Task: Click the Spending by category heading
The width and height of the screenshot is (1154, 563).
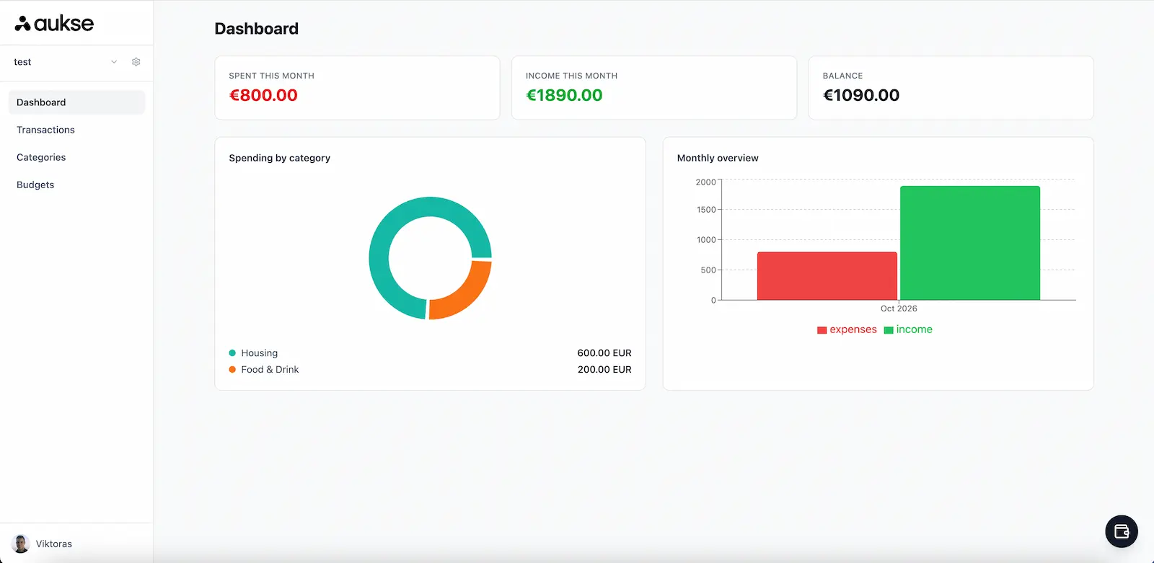Action: (280, 158)
